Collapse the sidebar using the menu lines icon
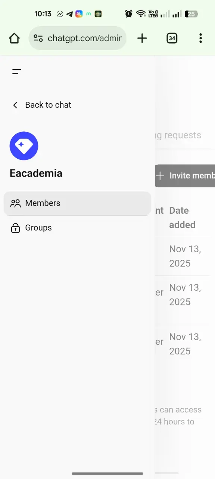The width and height of the screenshot is (215, 479). (16, 71)
